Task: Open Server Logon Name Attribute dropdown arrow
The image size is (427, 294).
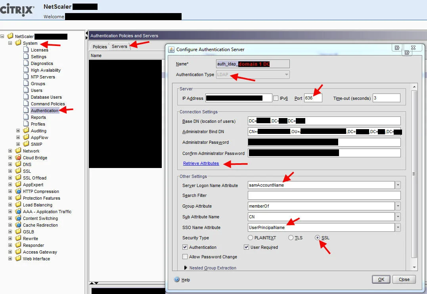Action: 398,185
